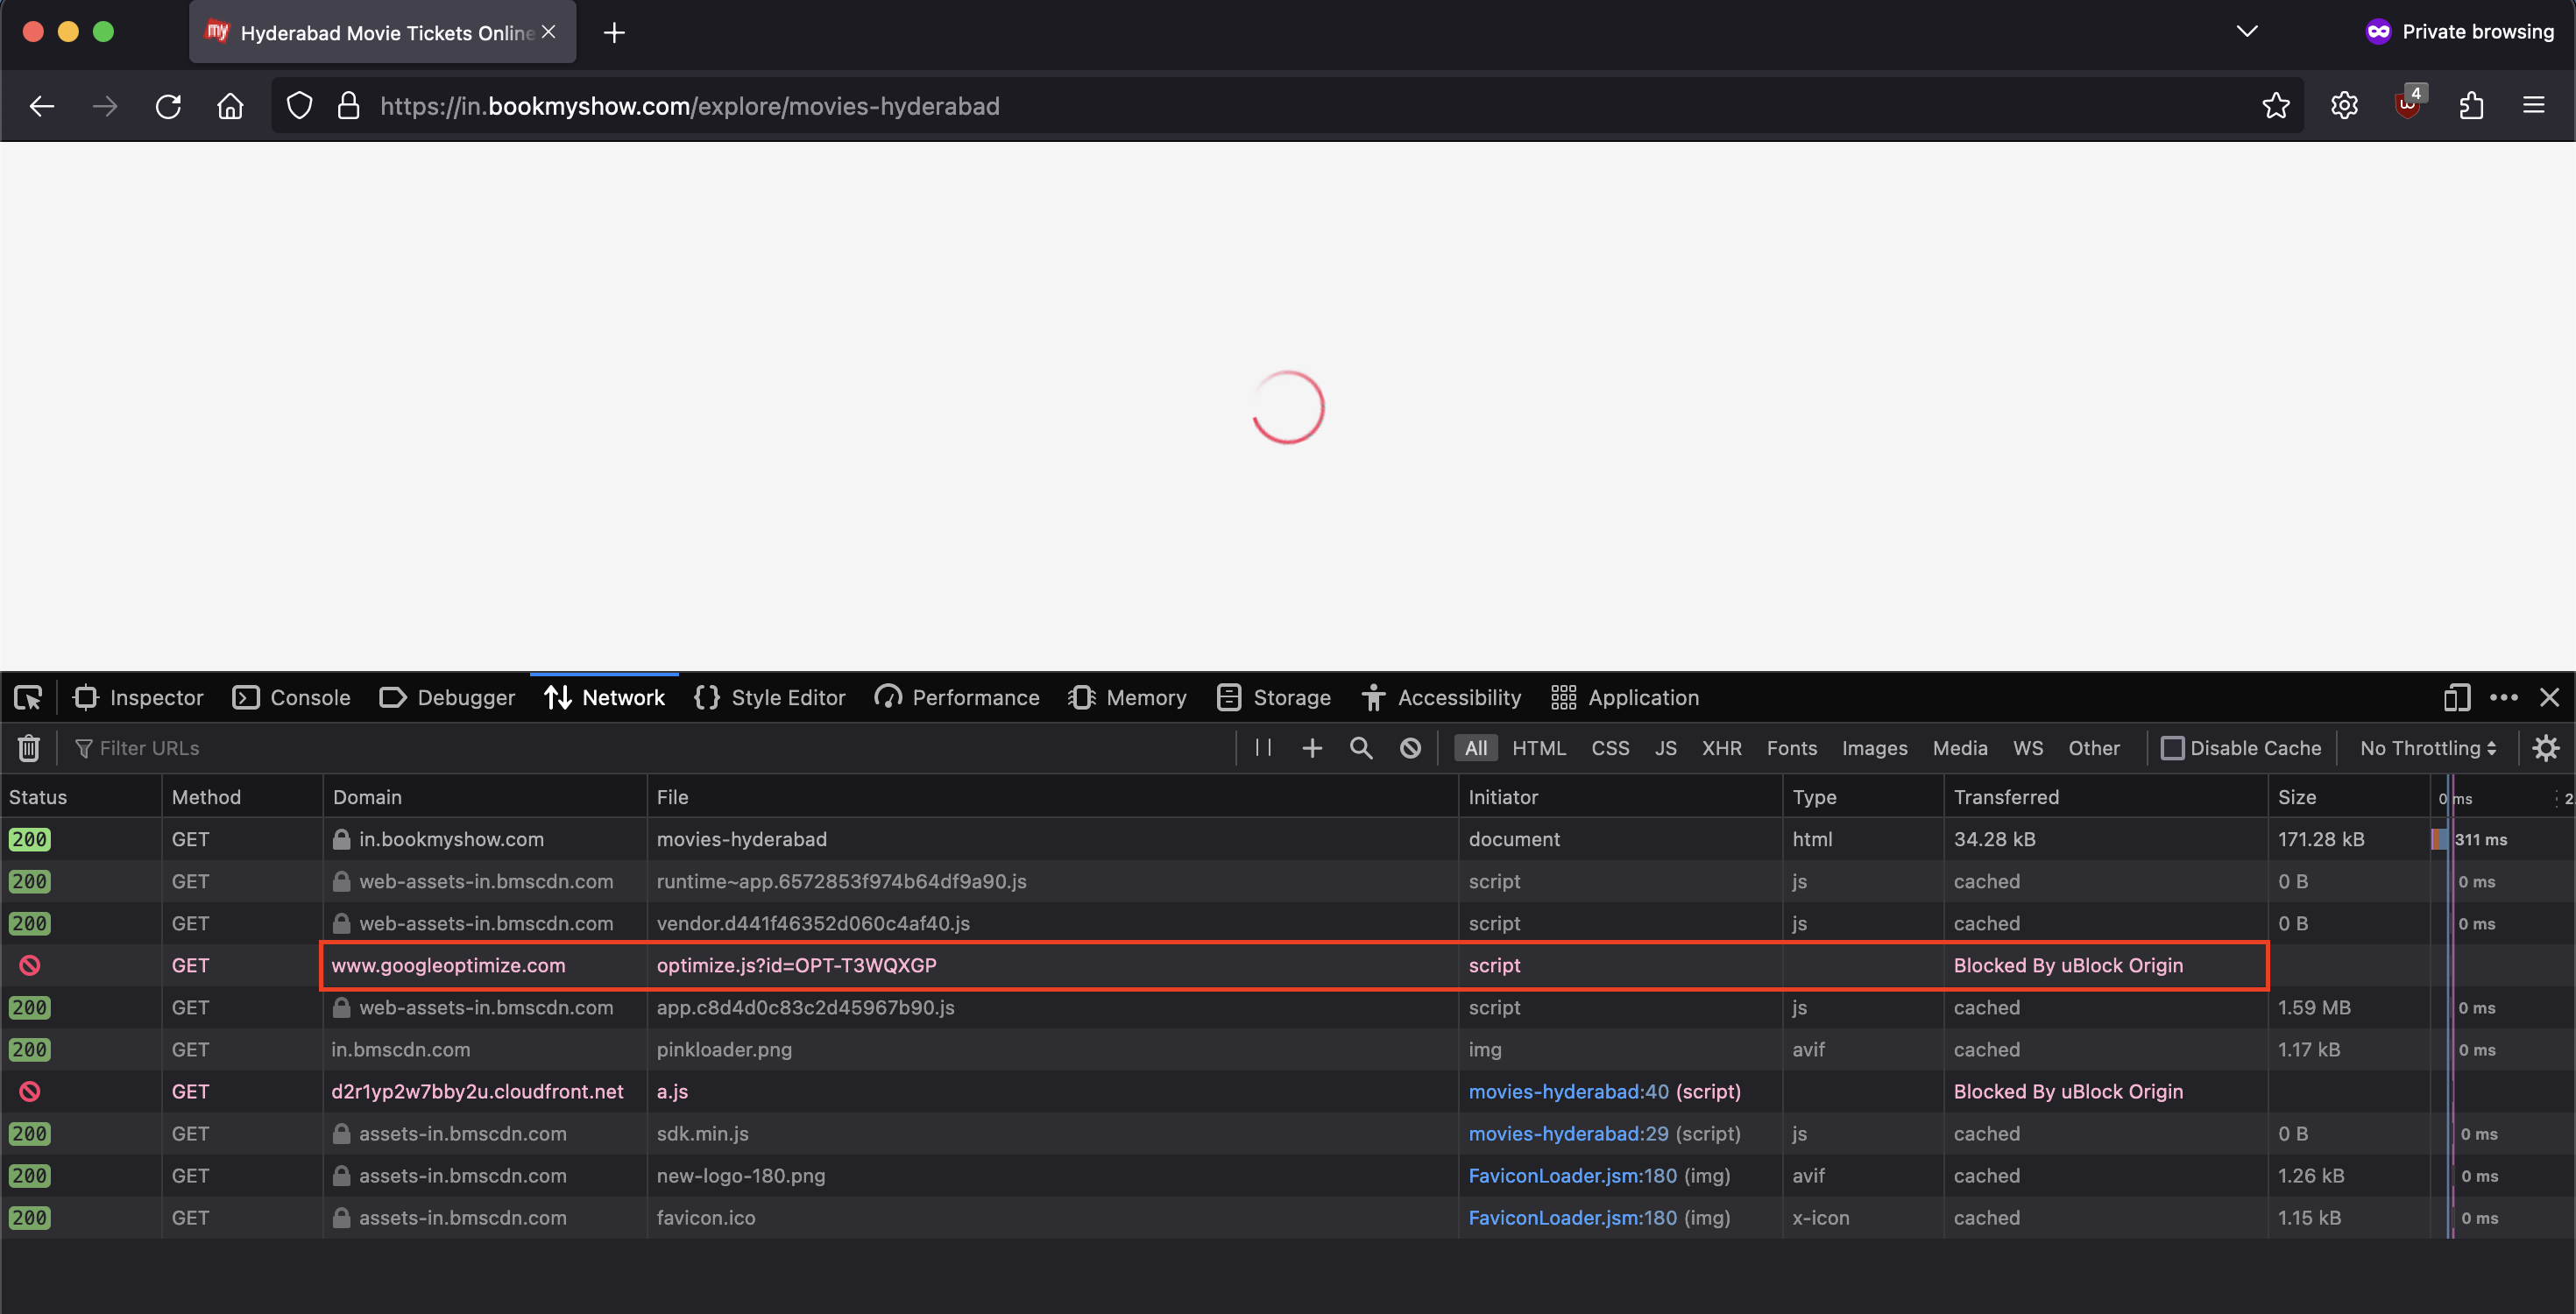Create a new request with plus icon
The width and height of the screenshot is (2576, 1314).
[x=1311, y=748]
